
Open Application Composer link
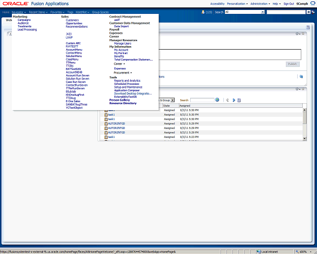click(x=127, y=90)
